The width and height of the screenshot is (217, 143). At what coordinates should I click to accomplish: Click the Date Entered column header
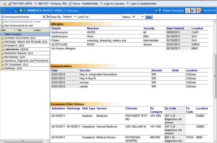point(175,28)
